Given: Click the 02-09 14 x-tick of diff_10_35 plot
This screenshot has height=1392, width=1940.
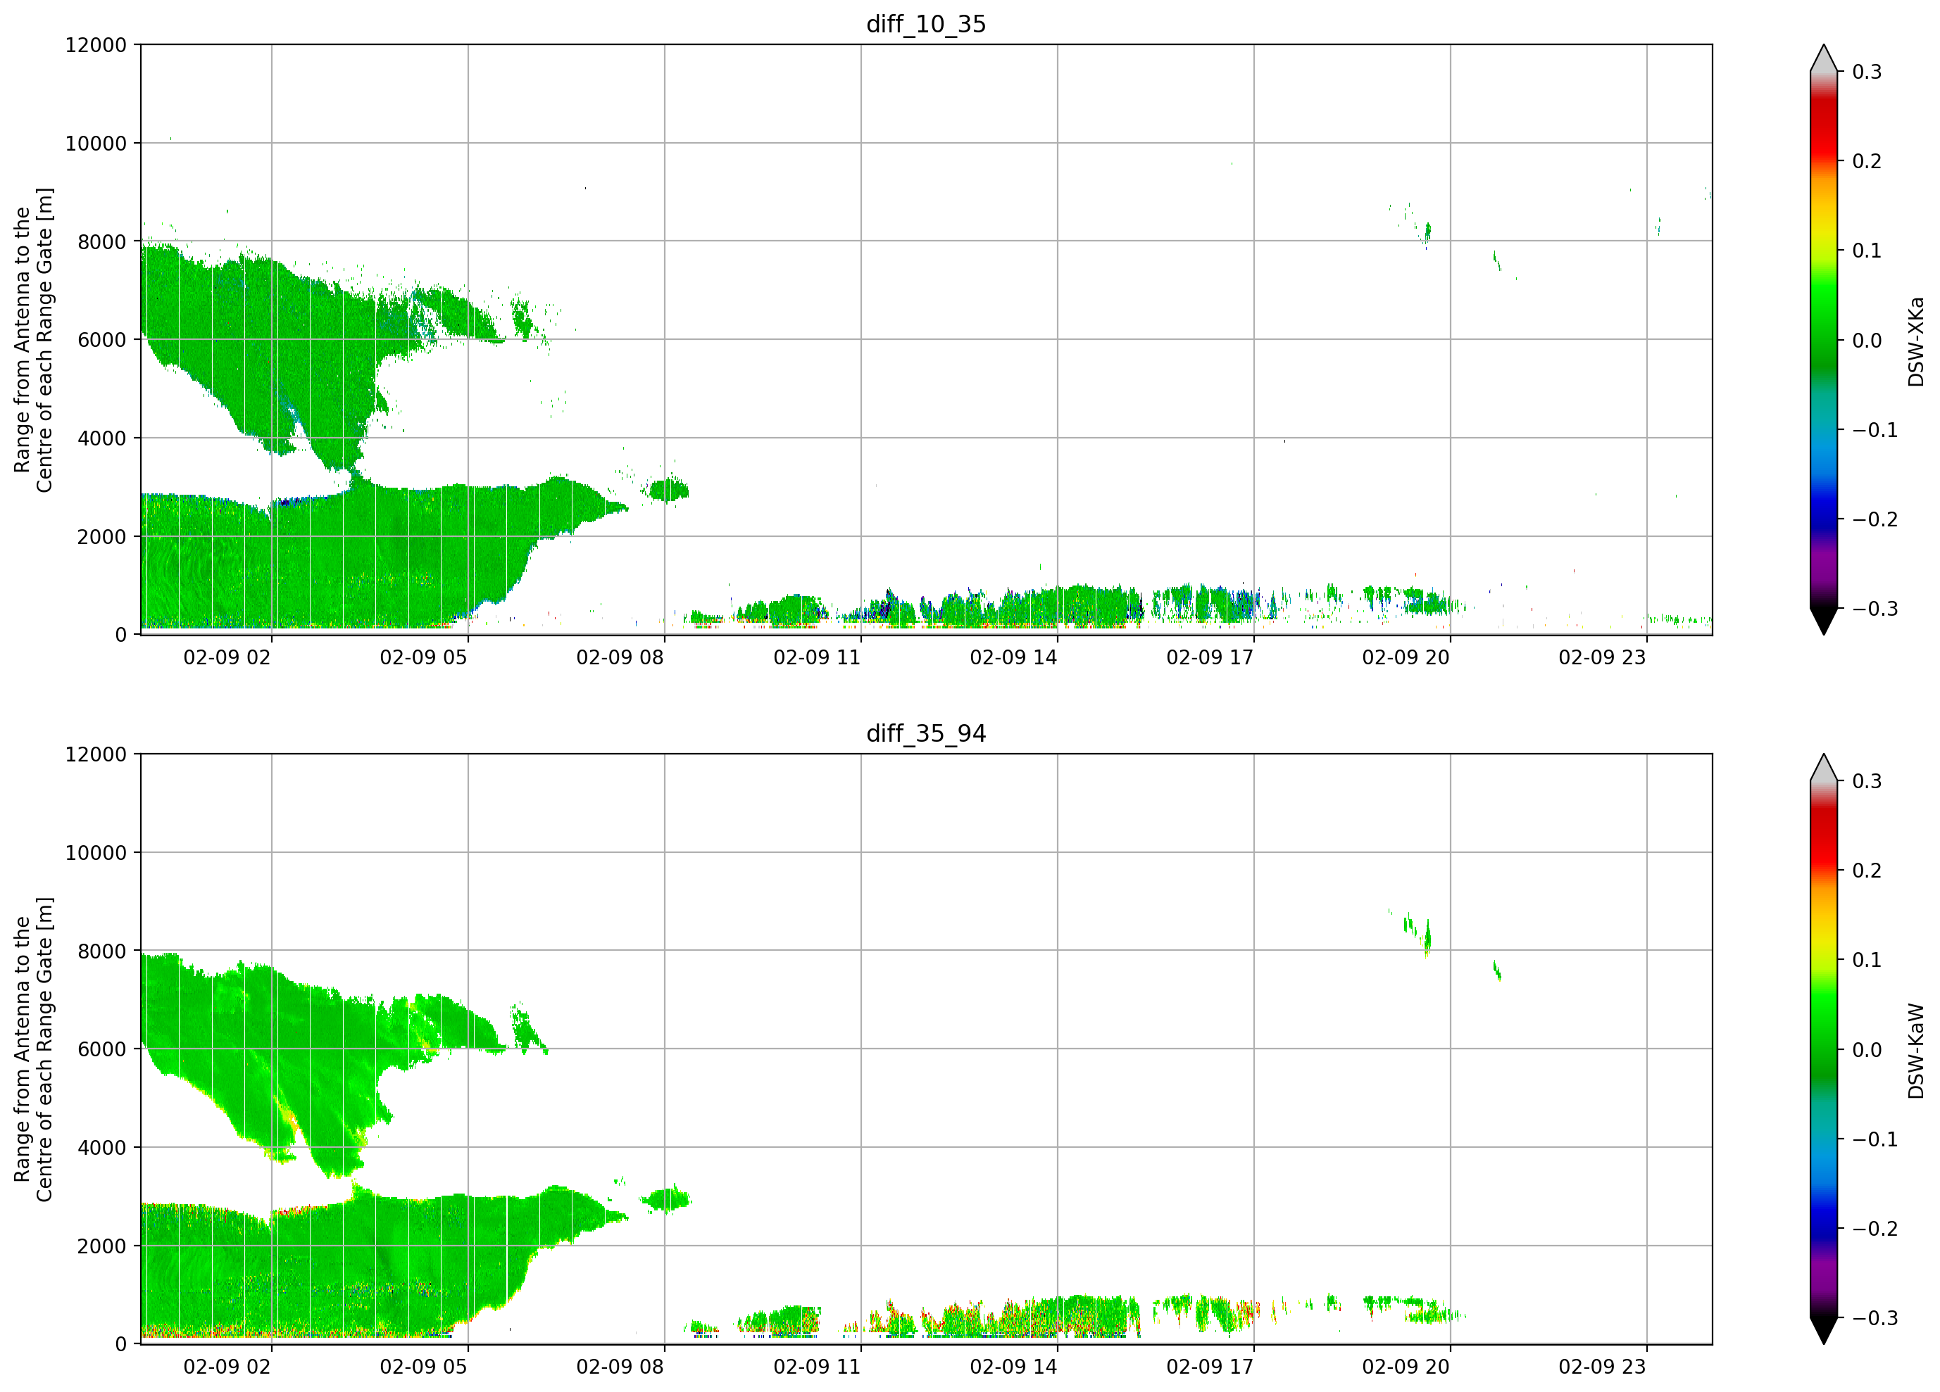Looking at the screenshot, I should pos(1013,657).
